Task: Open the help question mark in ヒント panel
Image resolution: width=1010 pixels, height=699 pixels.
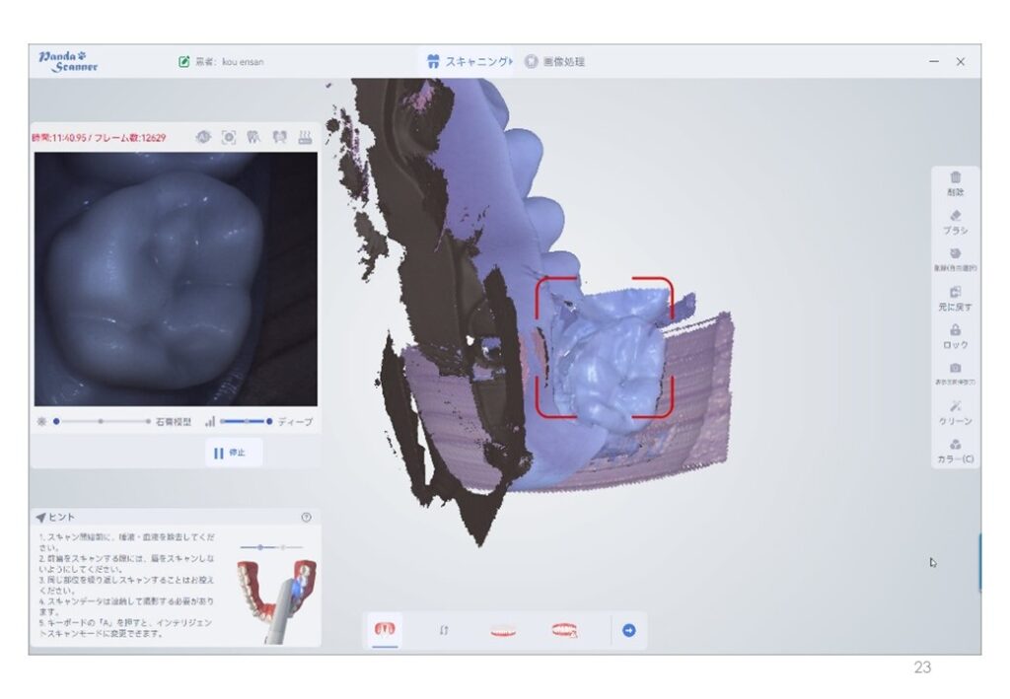Action: (306, 517)
